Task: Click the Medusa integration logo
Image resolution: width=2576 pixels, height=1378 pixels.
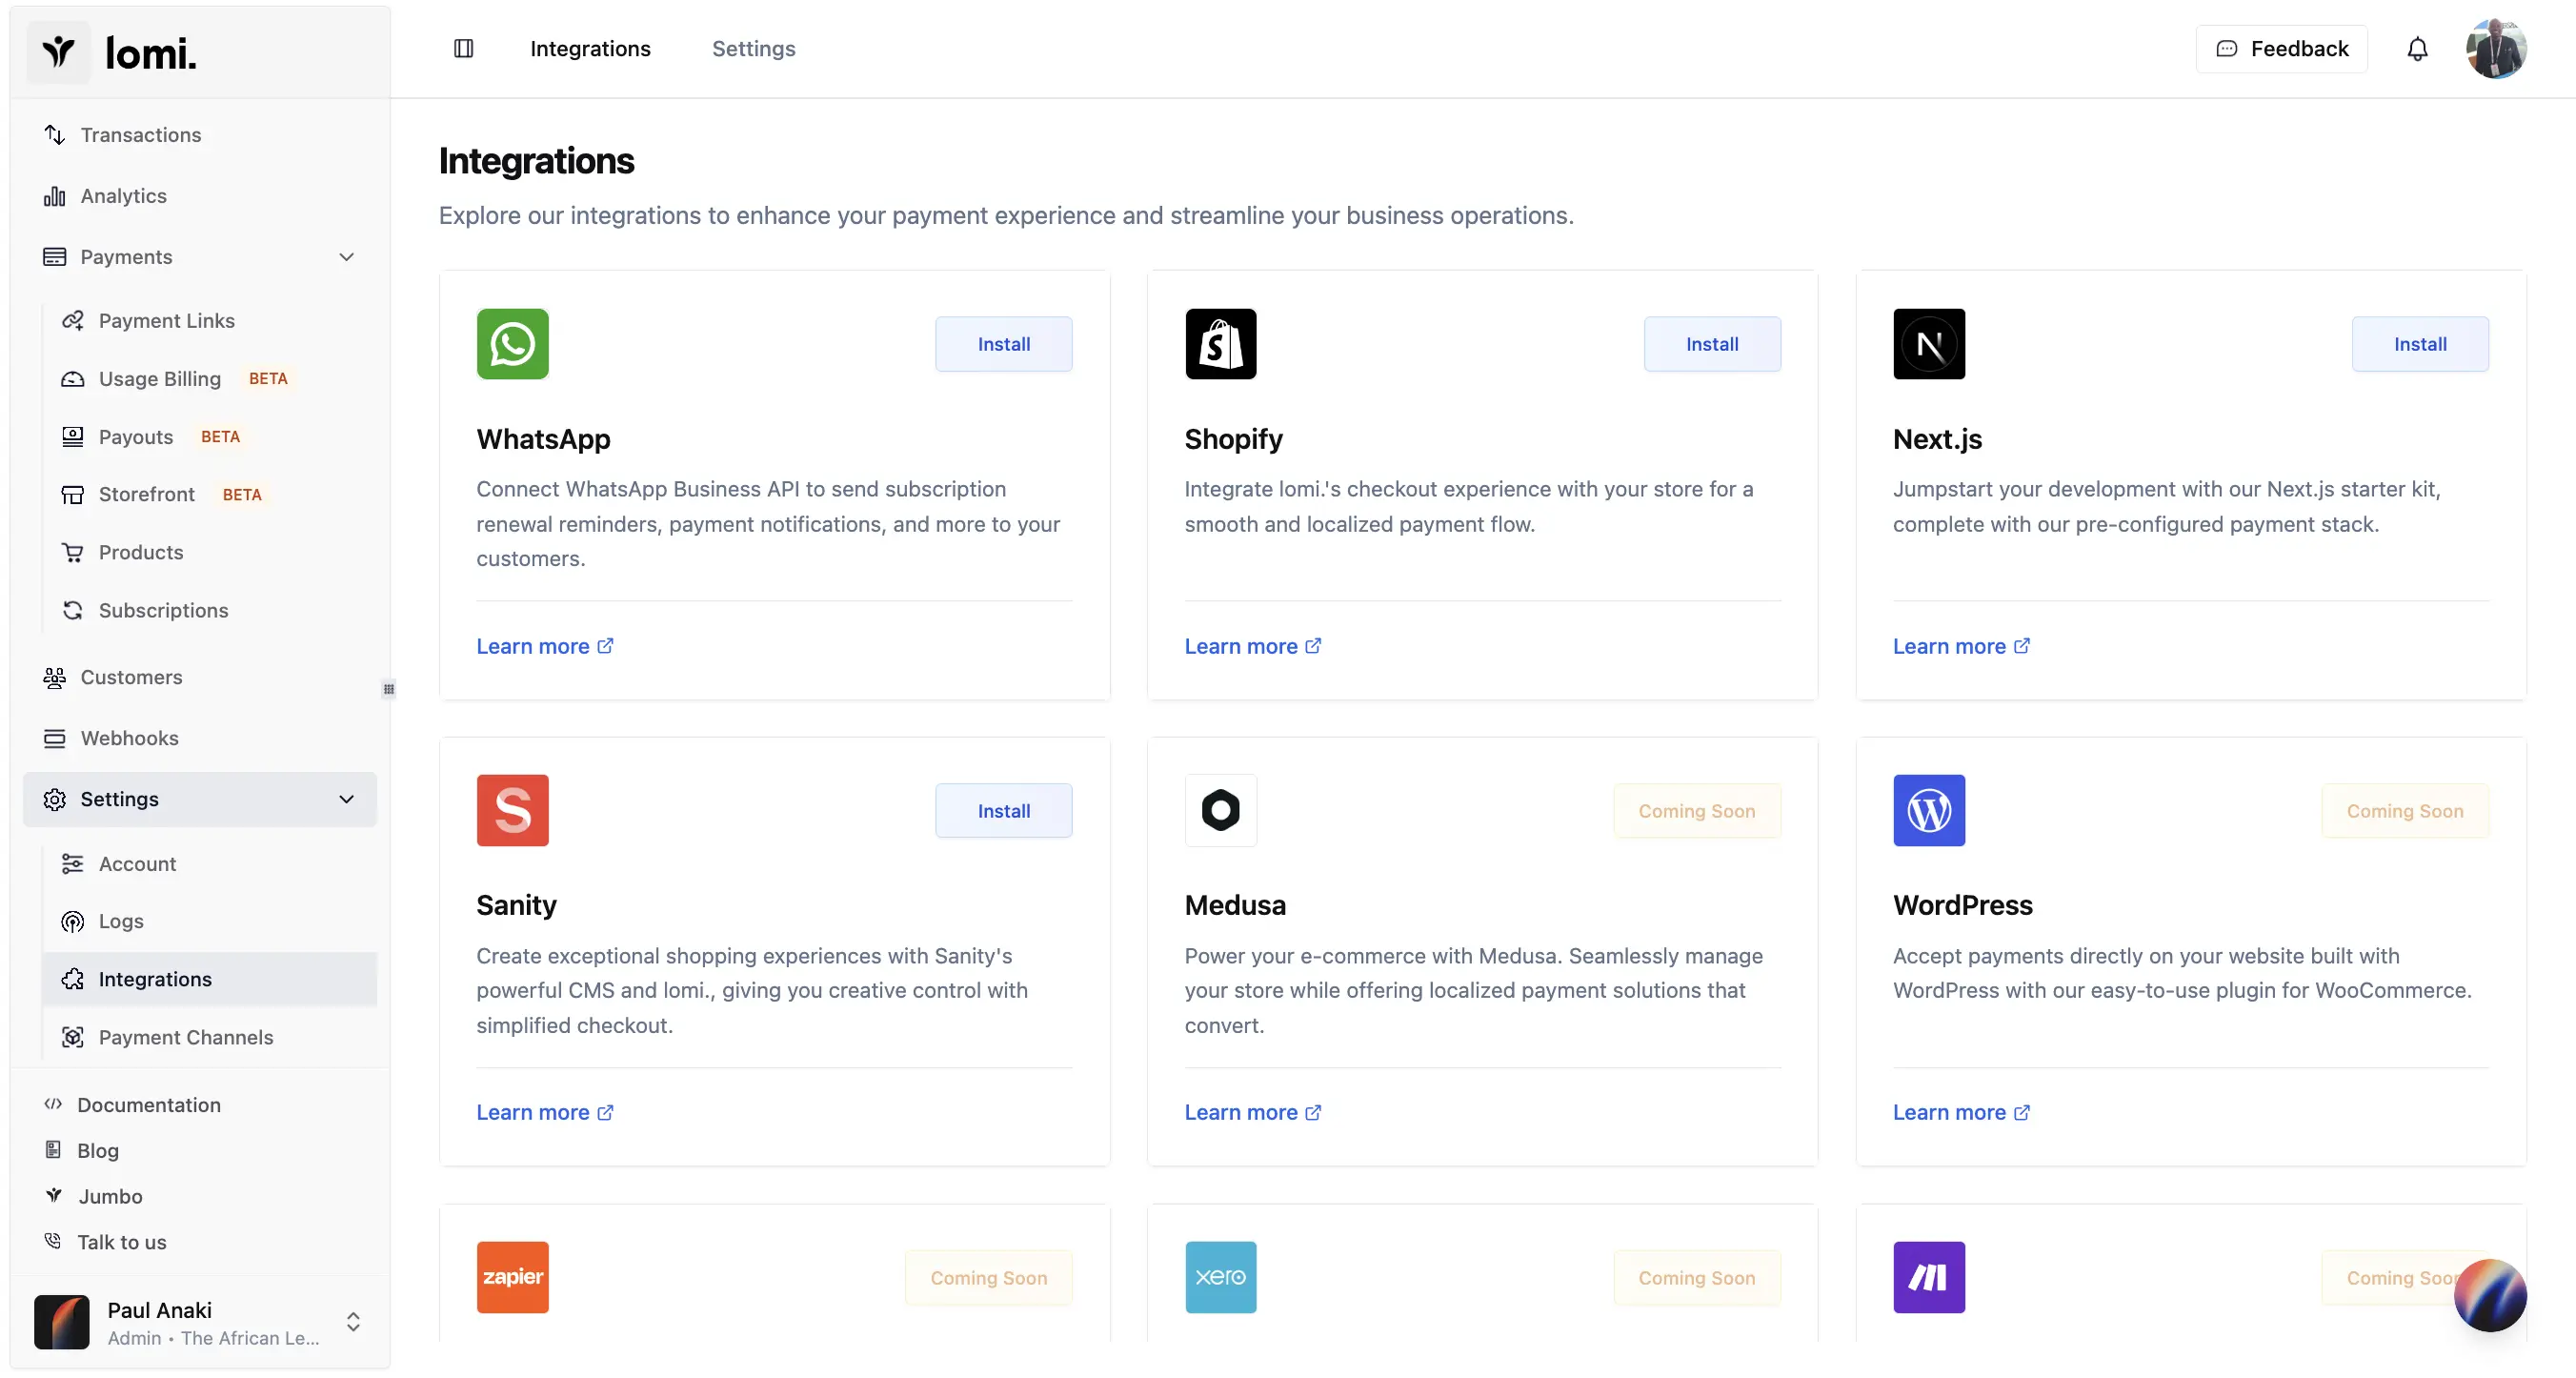Action: pyautogui.click(x=1220, y=810)
